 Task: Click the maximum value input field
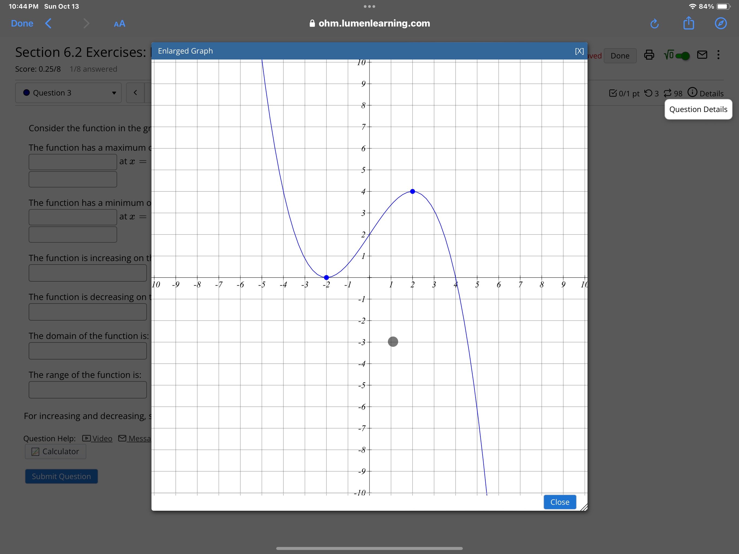[x=73, y=162]
